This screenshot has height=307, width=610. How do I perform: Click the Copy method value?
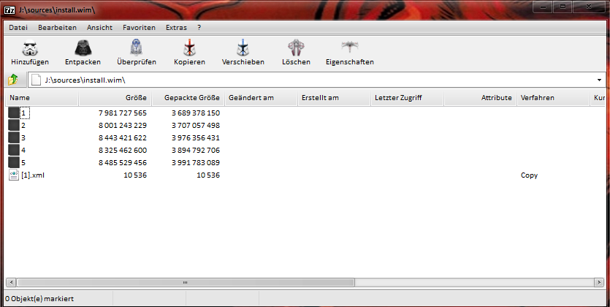pyautogui.click(x=529, y=175)
